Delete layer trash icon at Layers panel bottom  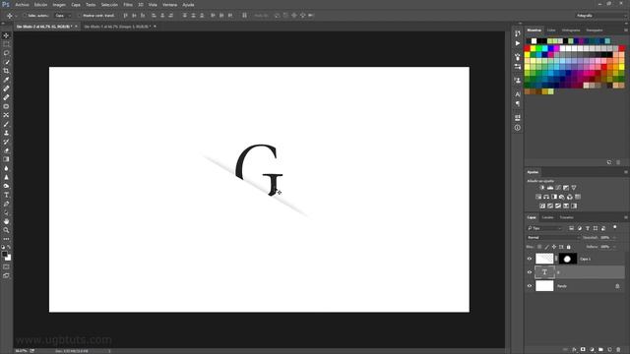[618, 350]
